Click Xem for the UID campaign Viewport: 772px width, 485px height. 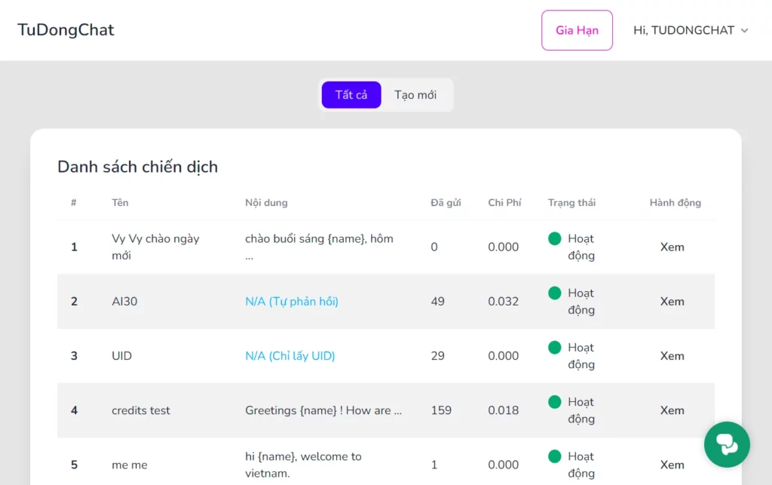(672, 355)
